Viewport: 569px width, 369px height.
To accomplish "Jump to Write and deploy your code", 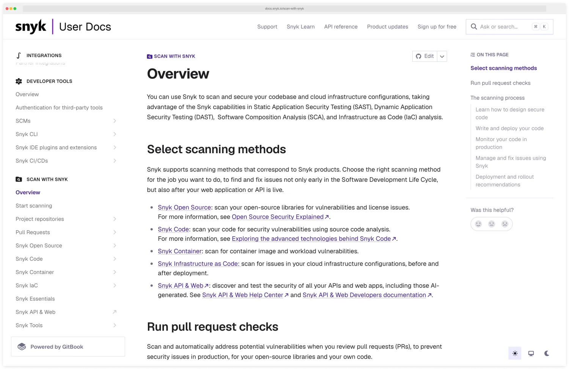I will [509, 128].
